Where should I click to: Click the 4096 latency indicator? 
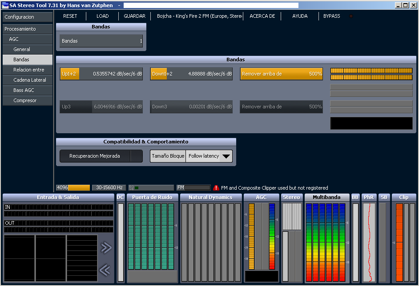(x=73, y=187)
